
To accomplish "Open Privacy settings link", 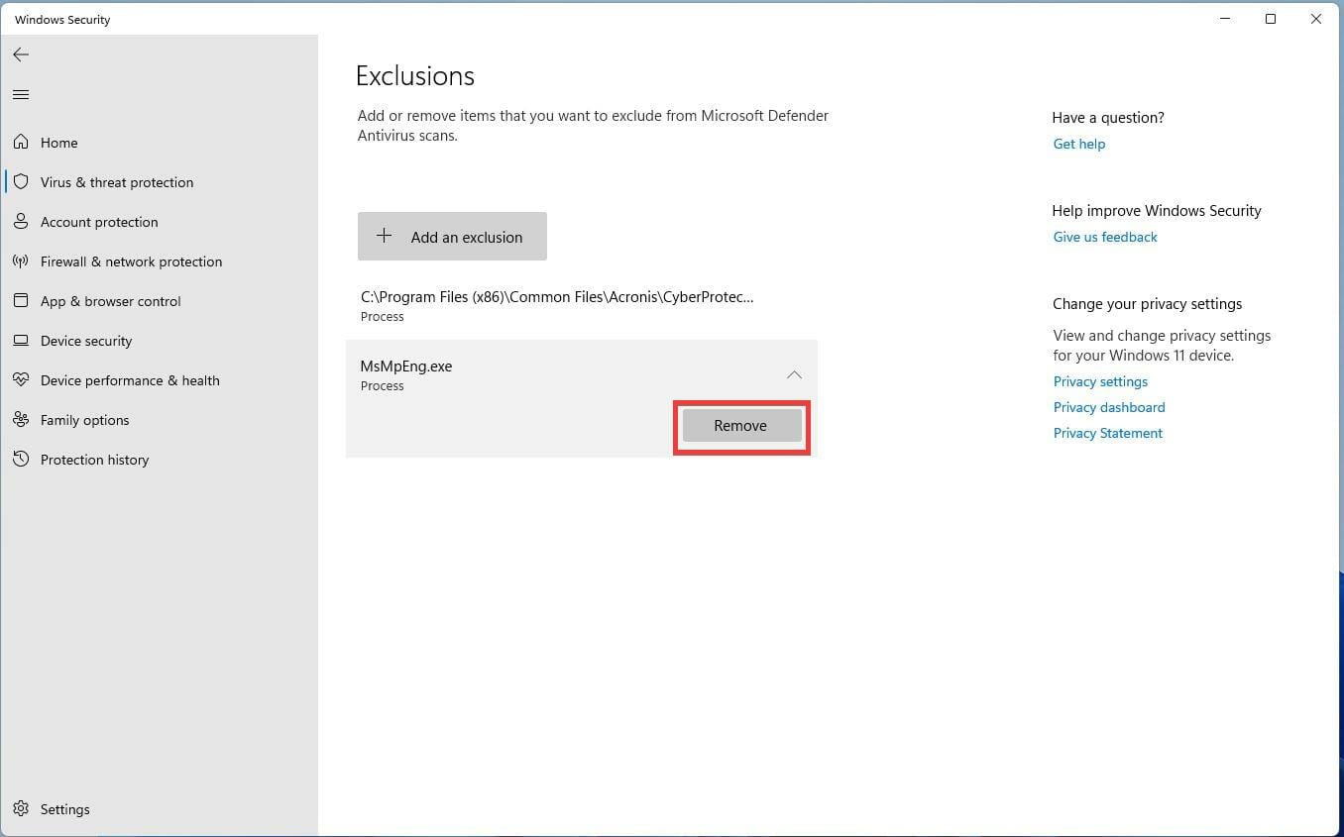I will pos(1100,381).
